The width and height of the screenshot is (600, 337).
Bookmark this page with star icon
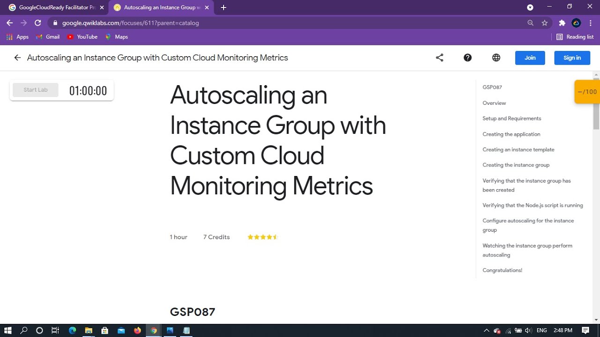[x=545, y=23]
